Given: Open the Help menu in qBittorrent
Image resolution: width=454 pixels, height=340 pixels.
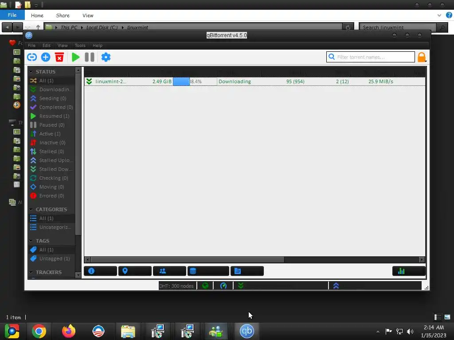Looking at the screenshot, I should click(97, 46).
